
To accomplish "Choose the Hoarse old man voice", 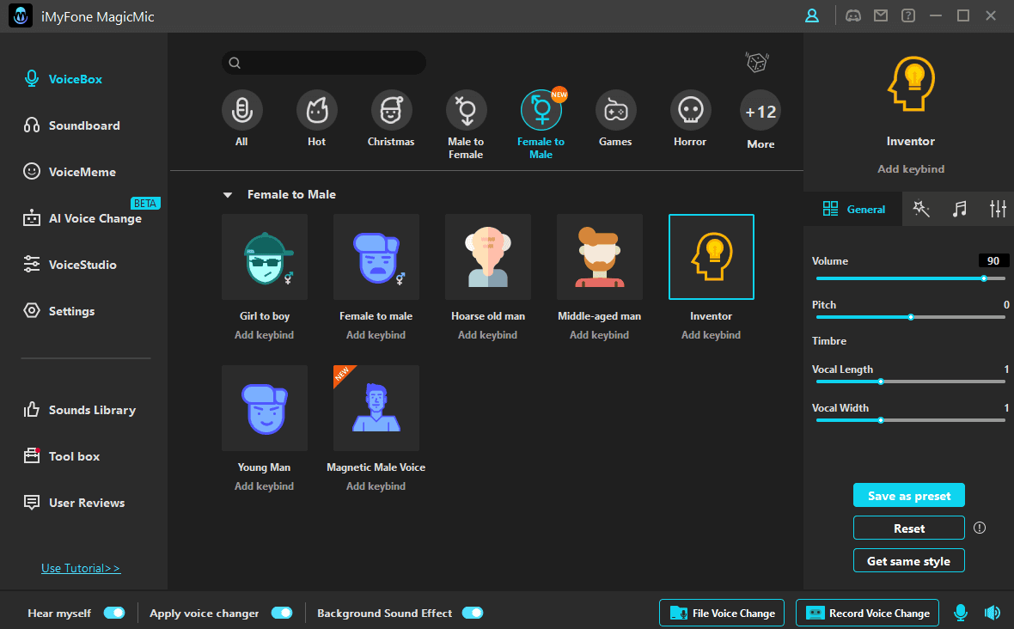I will (488, 257).
